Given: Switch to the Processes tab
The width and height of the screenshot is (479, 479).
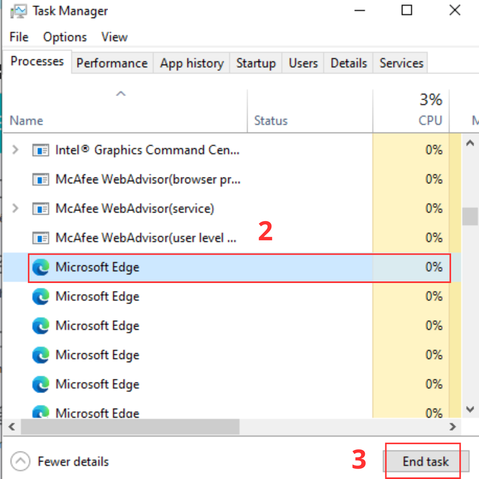Looking at the screenshot, I should pos(37,61).
